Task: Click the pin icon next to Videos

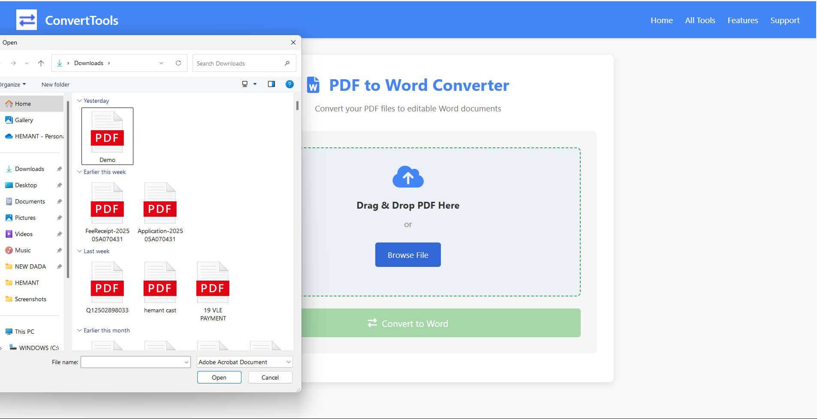Action: click(59, 234)
